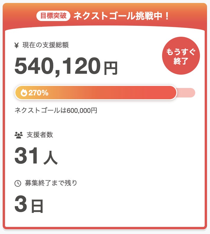
Task: Click the supporters people icon
Action: 18,135
